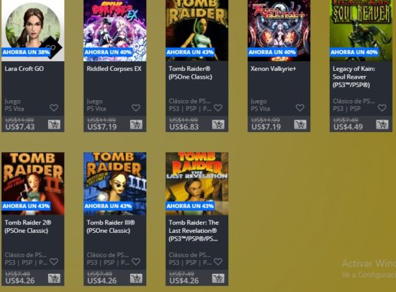Add Tomb Raider 2 to cart
This screenshot has height=292, width=396.
(54, 278)
